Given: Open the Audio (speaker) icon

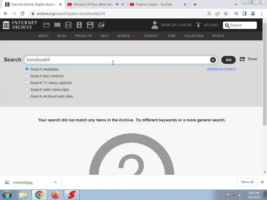Looking at the screenshot, I should click(x=79, y=25).
